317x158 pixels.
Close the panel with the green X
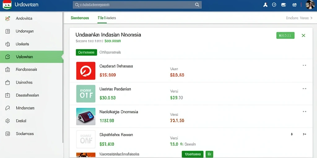(x=303, y=35)
